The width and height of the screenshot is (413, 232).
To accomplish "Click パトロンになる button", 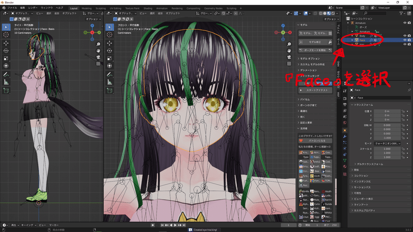I will coord(315,141).
